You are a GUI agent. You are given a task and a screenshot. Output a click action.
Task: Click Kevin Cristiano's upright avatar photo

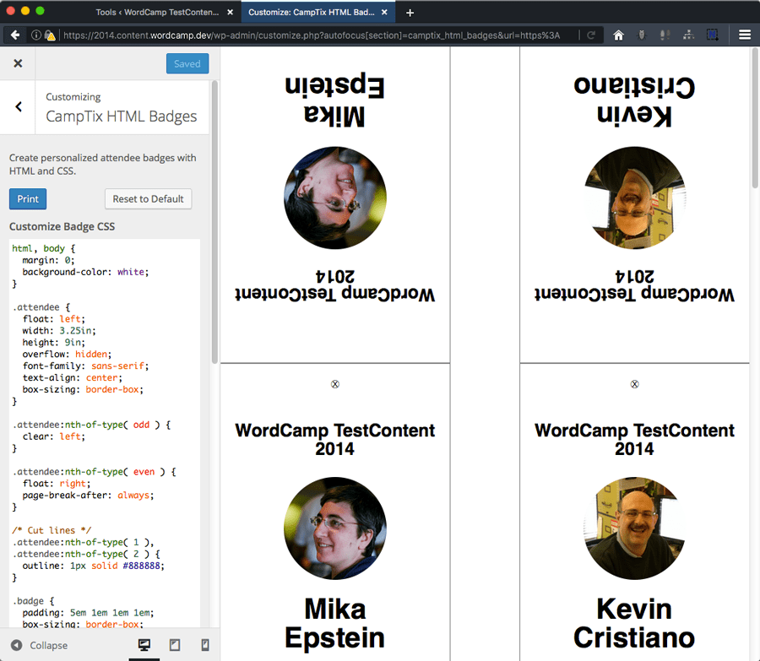[634, 528]
